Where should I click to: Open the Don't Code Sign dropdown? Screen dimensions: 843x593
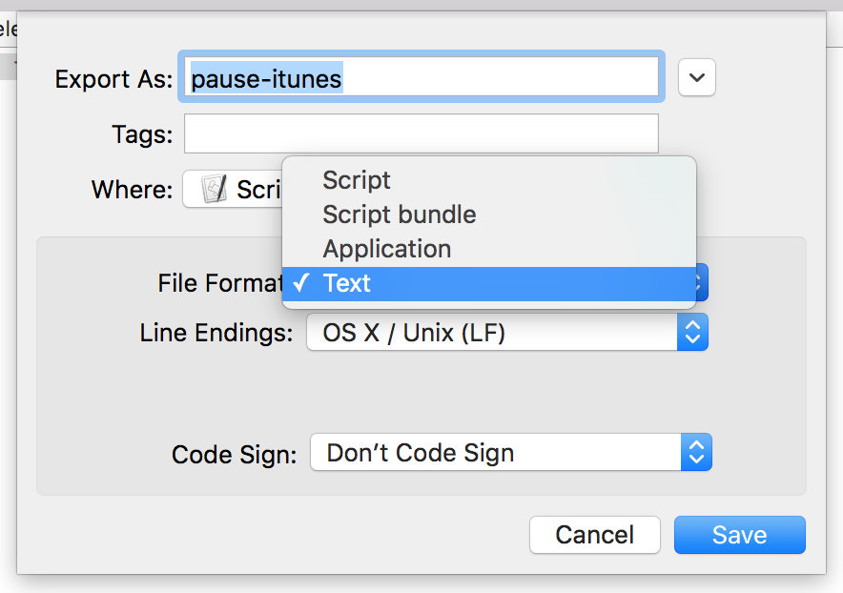pos(511,452)
